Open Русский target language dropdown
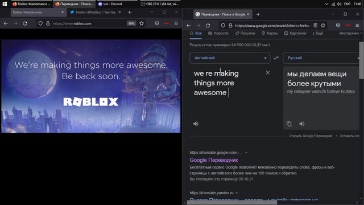Screen dimensions: 364x205 point(322,58)
